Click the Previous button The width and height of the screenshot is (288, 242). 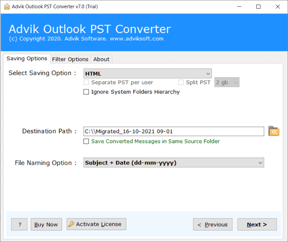(x=213, y=224)
